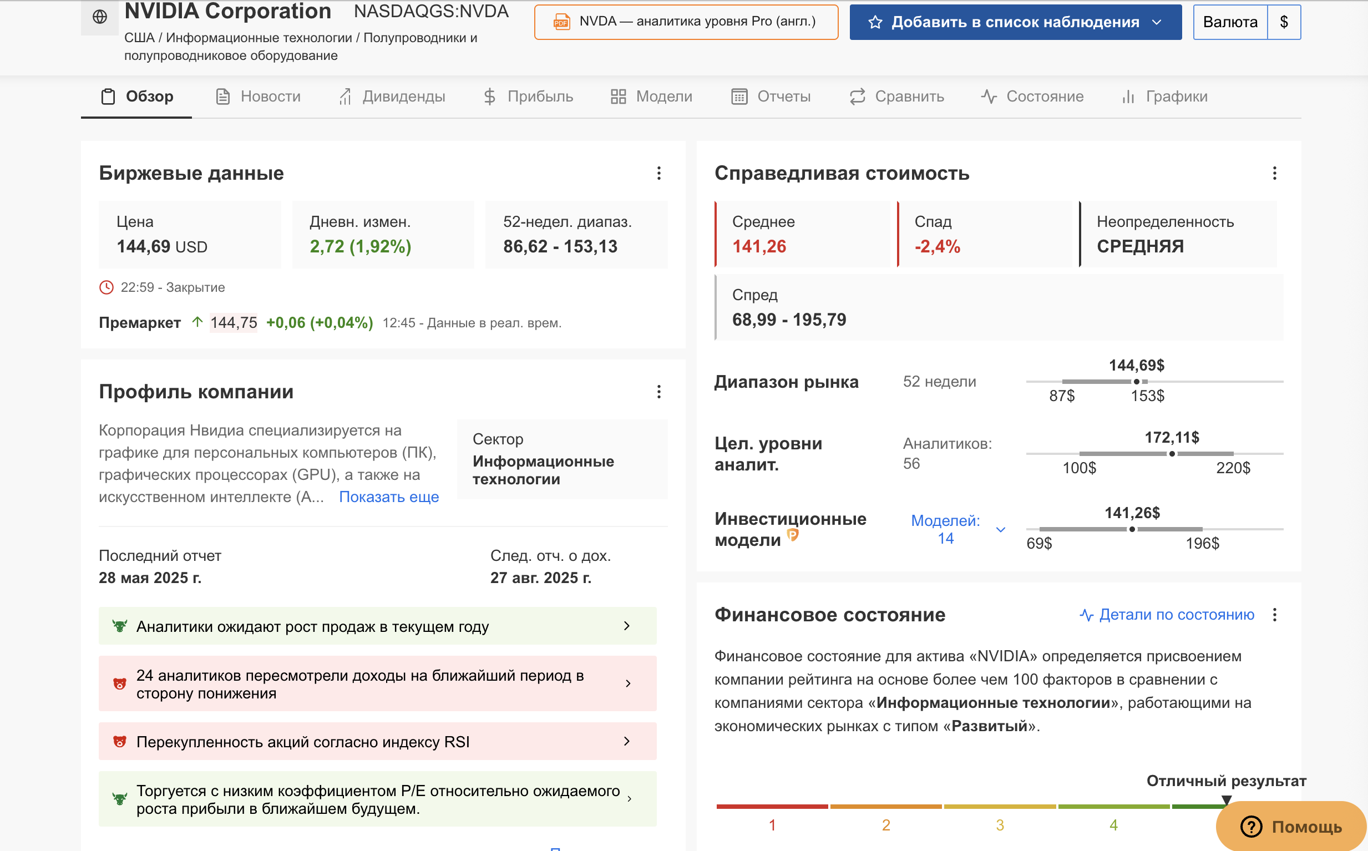Click the dollar icon of the Прибыль tab

[x=490, y=97]
